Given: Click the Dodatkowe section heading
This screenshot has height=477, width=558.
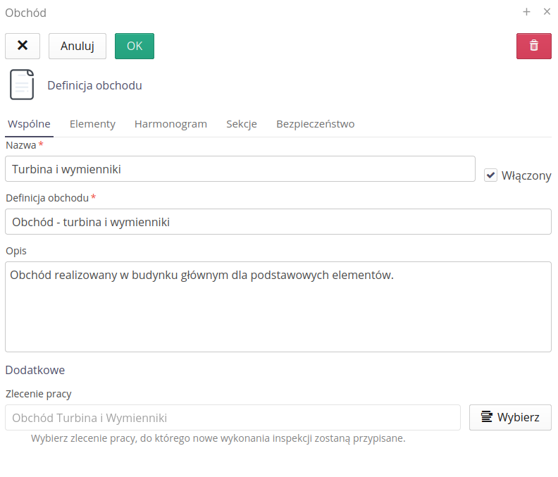Looking at the screenshot, I should [35, 370].
